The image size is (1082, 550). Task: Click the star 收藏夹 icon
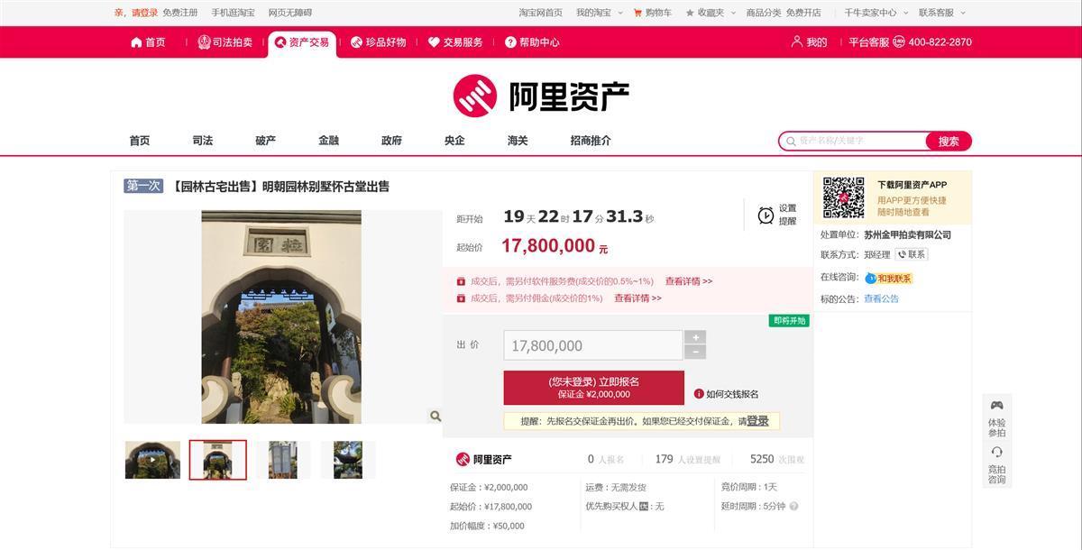690,13
